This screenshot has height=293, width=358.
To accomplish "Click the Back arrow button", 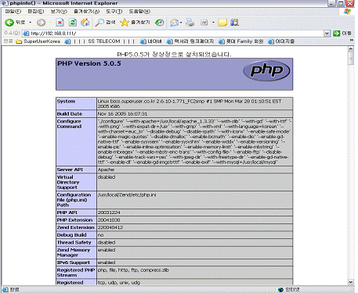I will (9, 23).
